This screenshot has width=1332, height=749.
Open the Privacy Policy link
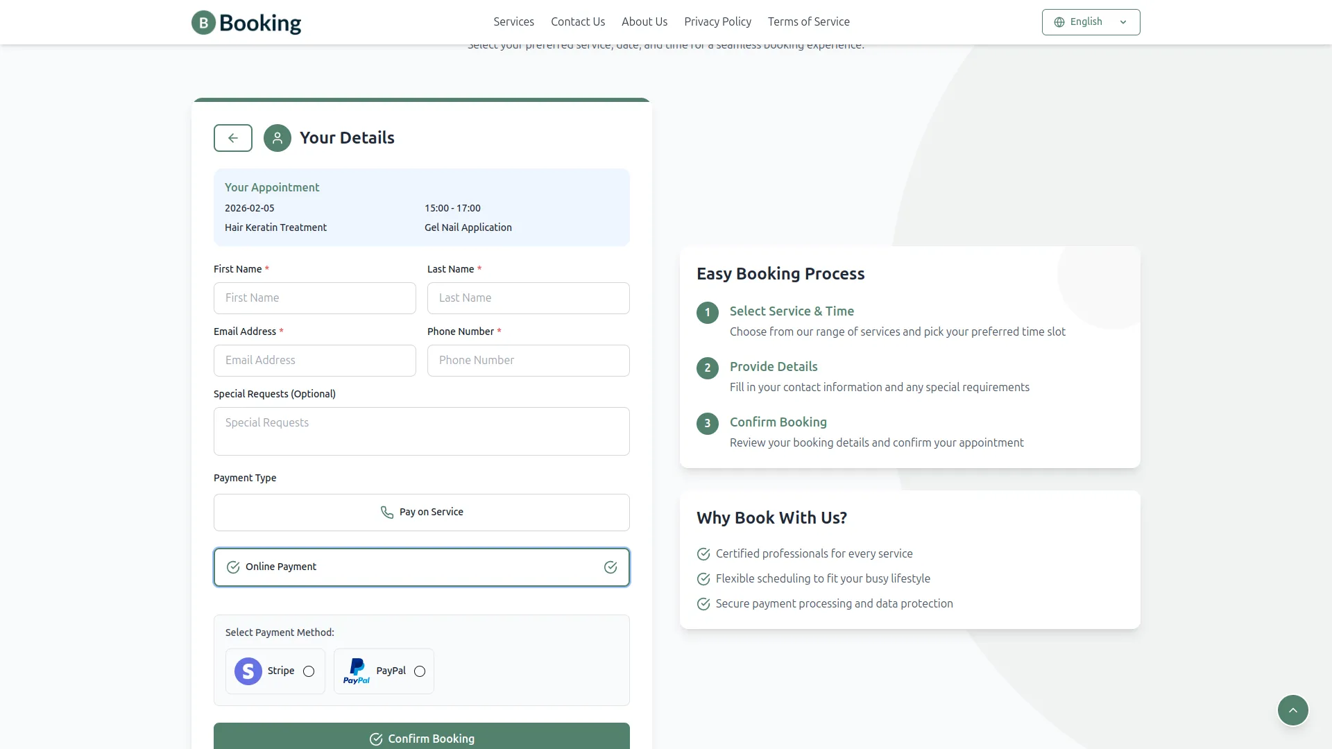[717, 22]
